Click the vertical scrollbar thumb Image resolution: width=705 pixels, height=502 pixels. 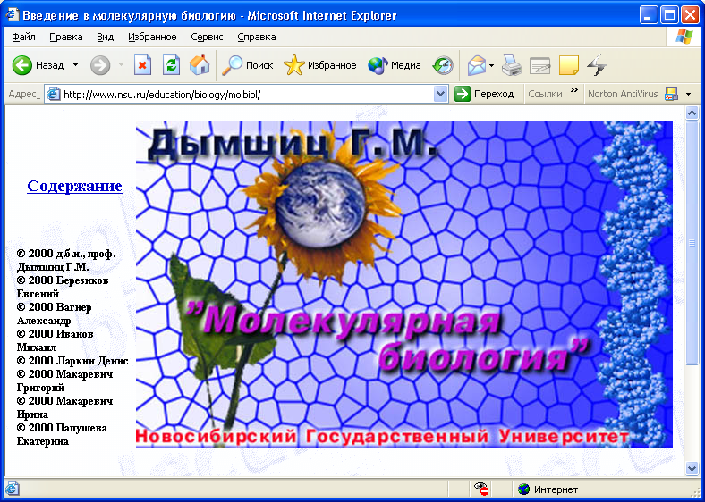(x=692, y=242)
